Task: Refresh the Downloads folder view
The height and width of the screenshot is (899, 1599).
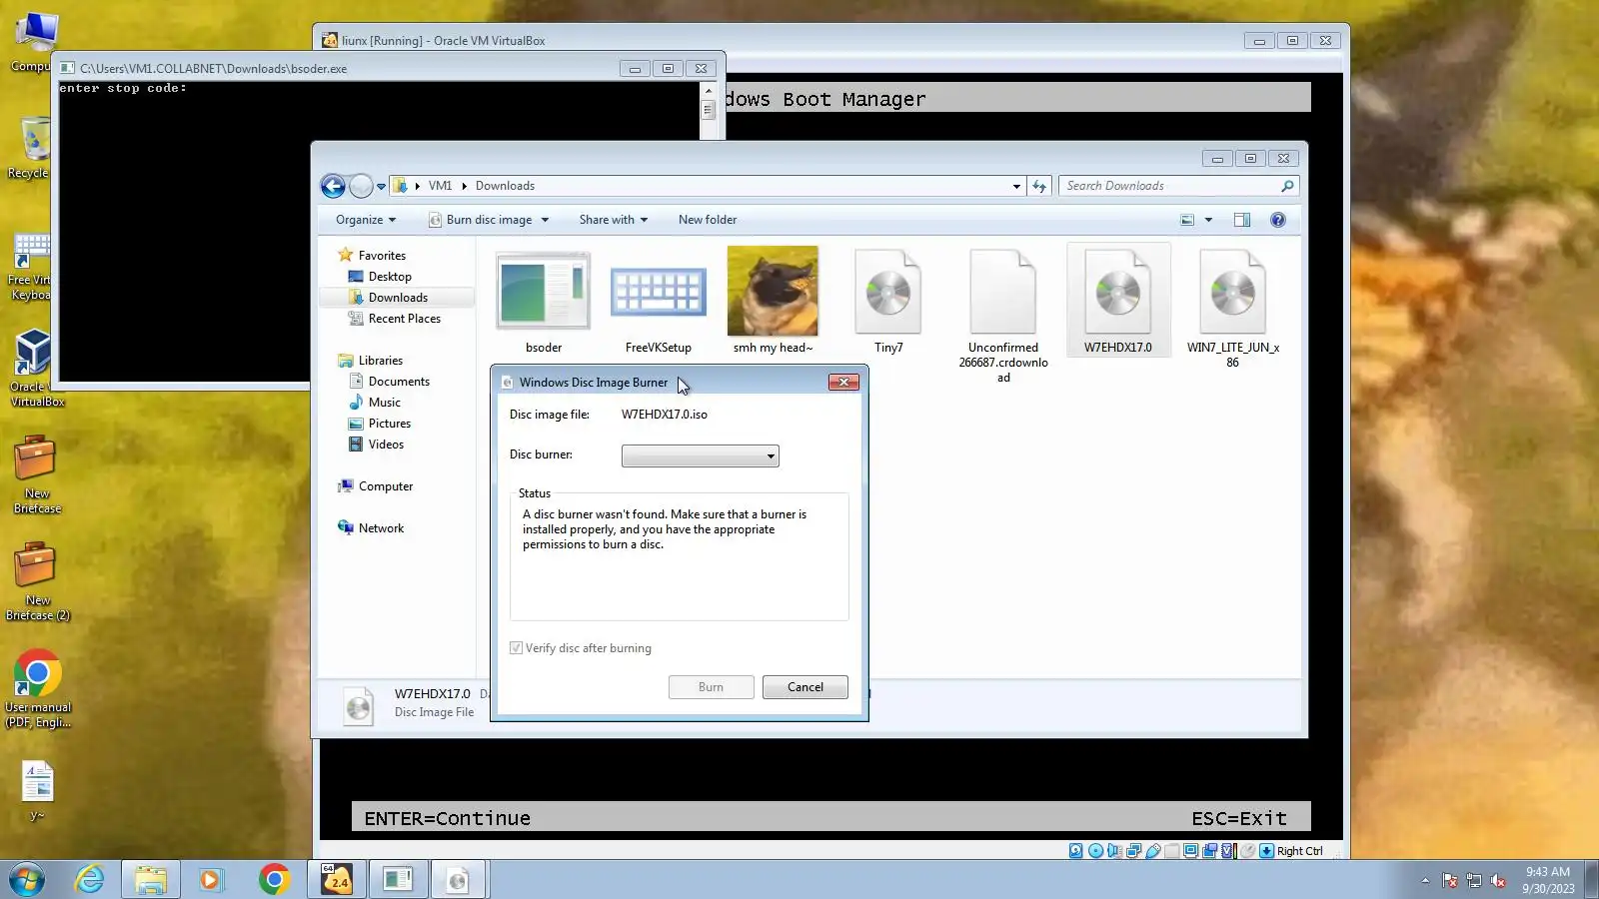Action: (1039, 186)
